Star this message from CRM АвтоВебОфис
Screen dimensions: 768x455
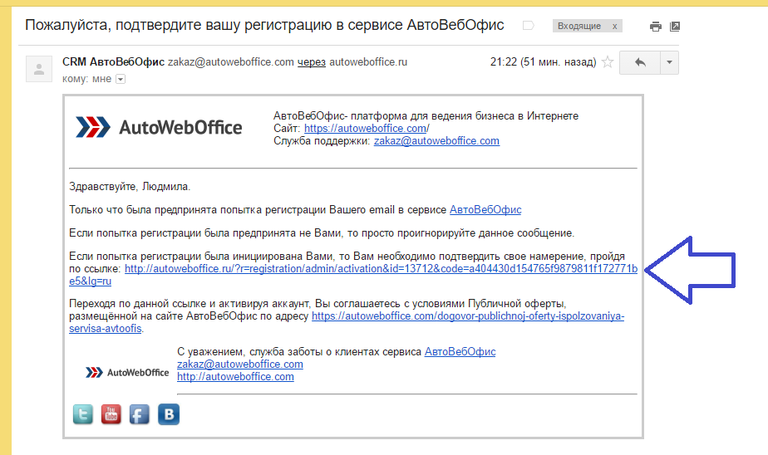608,62
